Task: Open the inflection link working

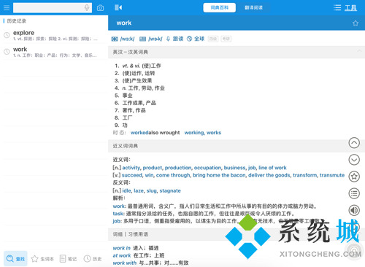Action: (x=194, y=133)
